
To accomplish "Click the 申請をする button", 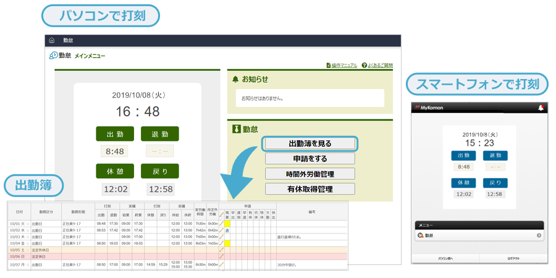I will (310, 159).
